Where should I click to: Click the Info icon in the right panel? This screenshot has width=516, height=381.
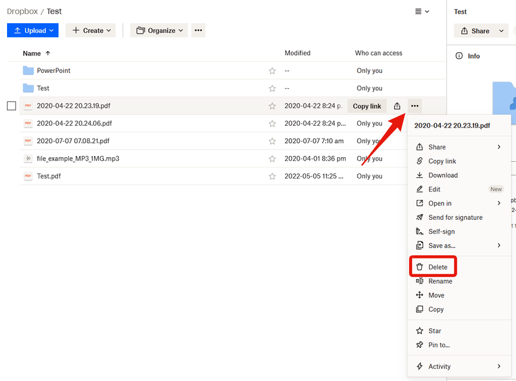459,56
